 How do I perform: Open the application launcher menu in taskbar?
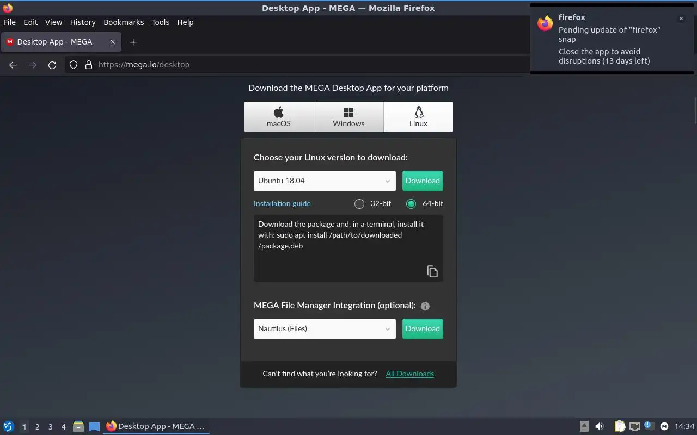(x=9, y=426)
